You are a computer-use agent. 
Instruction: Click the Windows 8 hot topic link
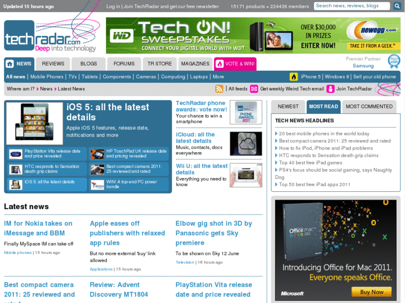coord(337,77)
